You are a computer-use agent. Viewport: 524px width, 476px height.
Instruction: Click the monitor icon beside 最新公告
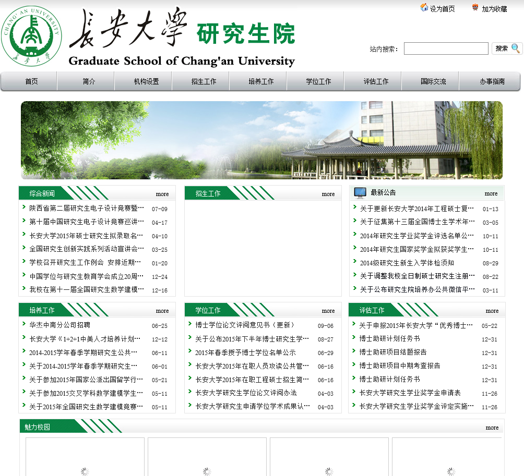coord(360,192)
